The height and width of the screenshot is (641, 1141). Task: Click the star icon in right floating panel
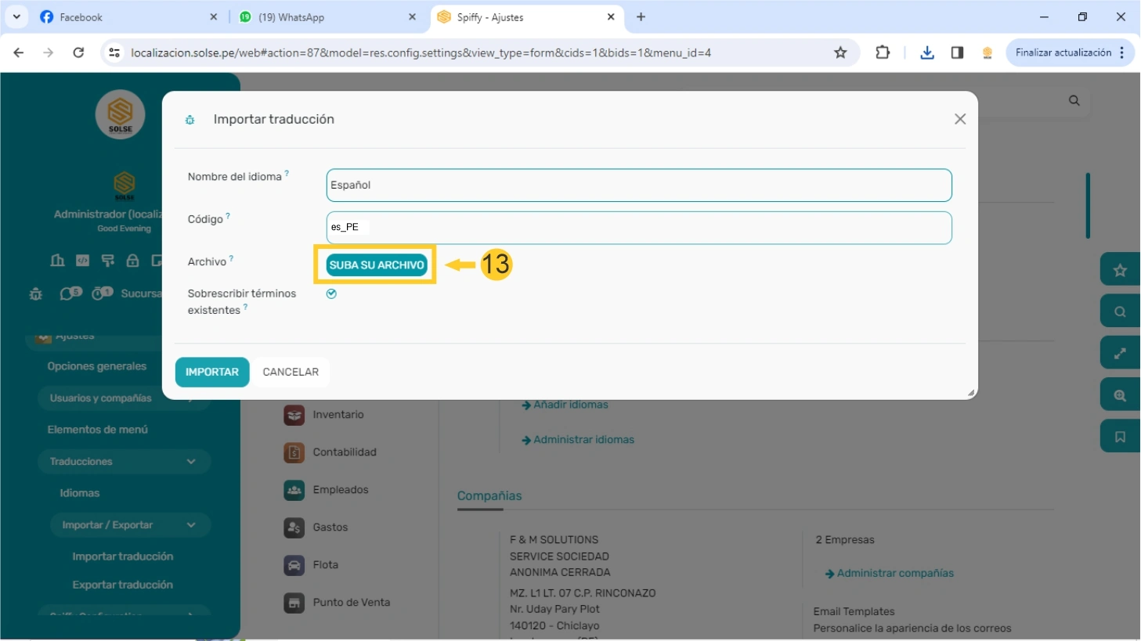[1120, 270]
